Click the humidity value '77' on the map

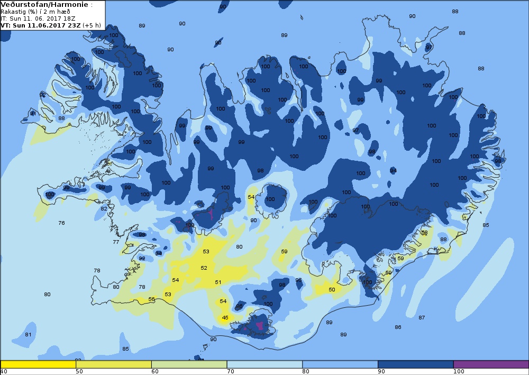point(116,242)
